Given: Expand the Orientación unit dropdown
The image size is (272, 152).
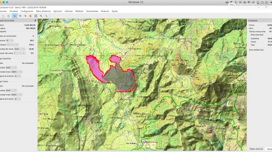Looking at the screenshot, I should coord(10,45).
